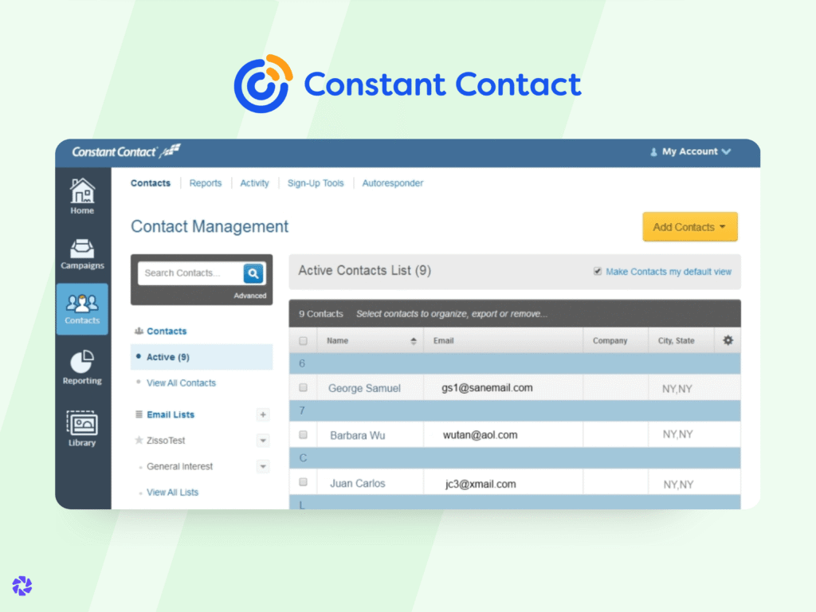Uncheck Make Contacts my default view

coord(598,272)
